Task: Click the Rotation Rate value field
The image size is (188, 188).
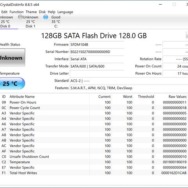Action: pyautogui.click(x=175, y=59)
